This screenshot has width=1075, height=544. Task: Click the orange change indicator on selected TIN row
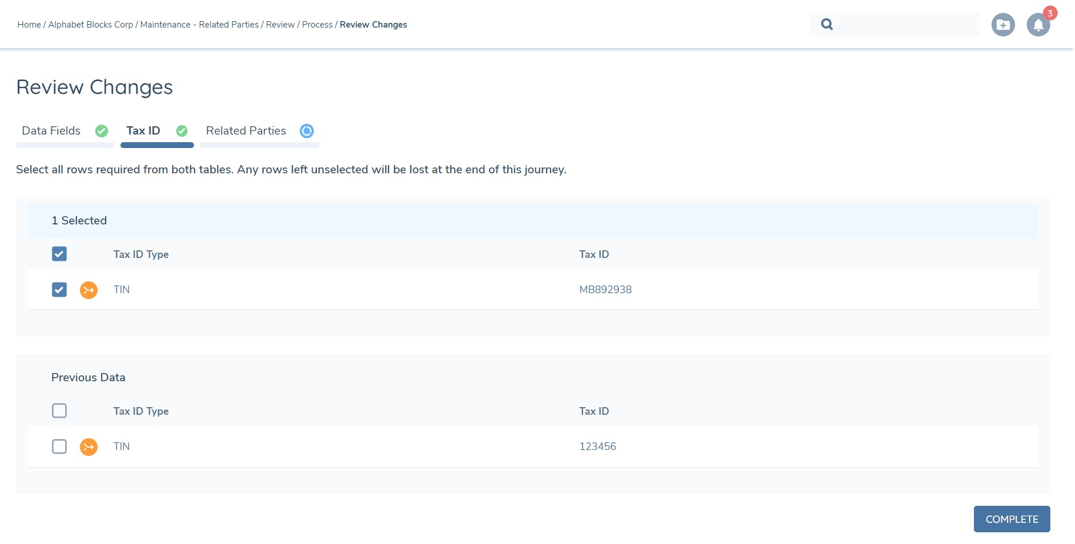[x=89, y=290]
